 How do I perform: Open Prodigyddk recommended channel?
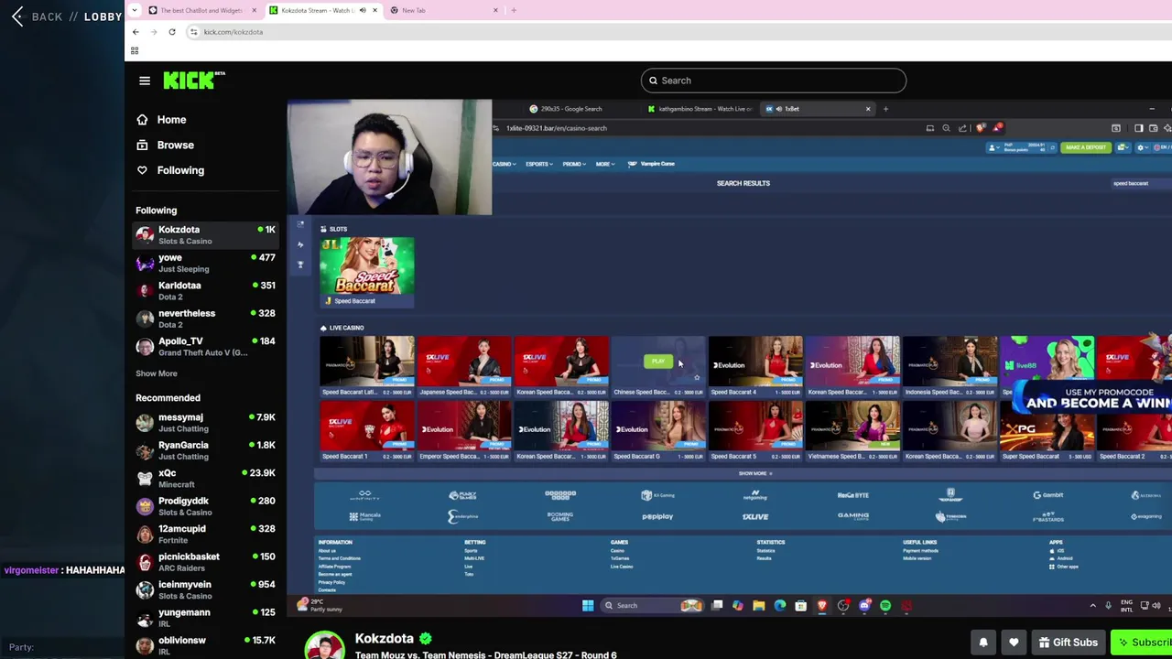[x=205, y=506]
